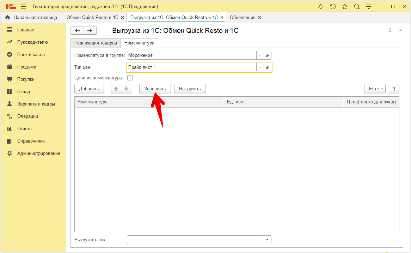Open the Администрирование section
This screenshot has height=253, width=411.
[x=33, y=153]
